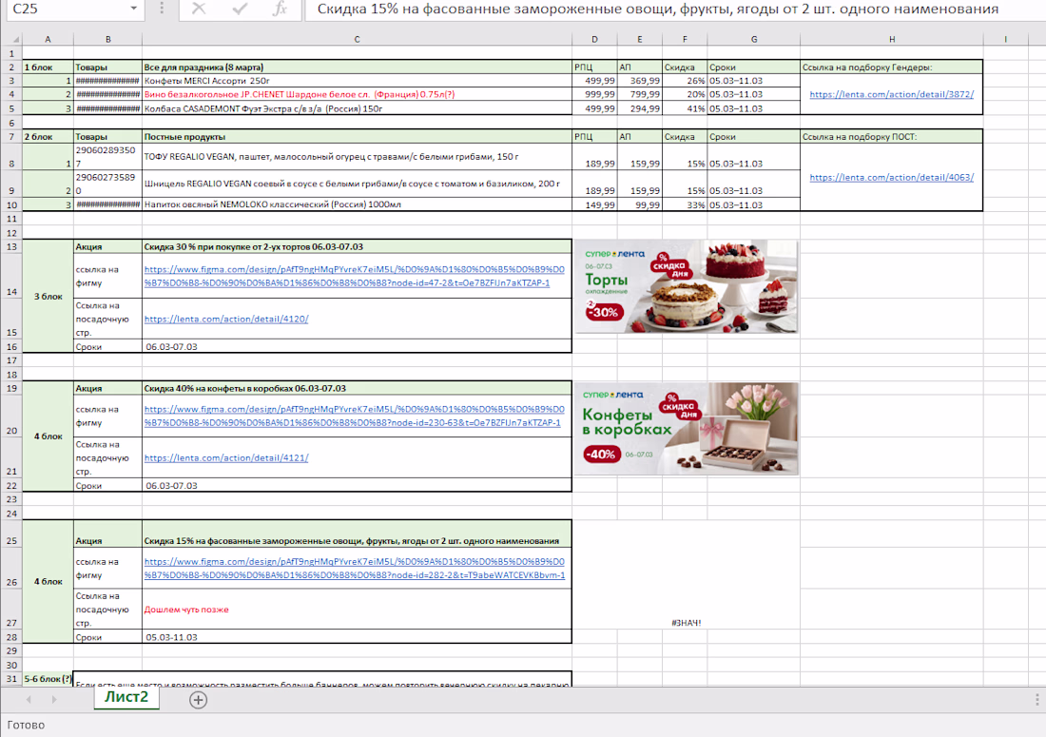
Task: Select 'Скидка 30 % при покупке' cell
Action: 357,247
